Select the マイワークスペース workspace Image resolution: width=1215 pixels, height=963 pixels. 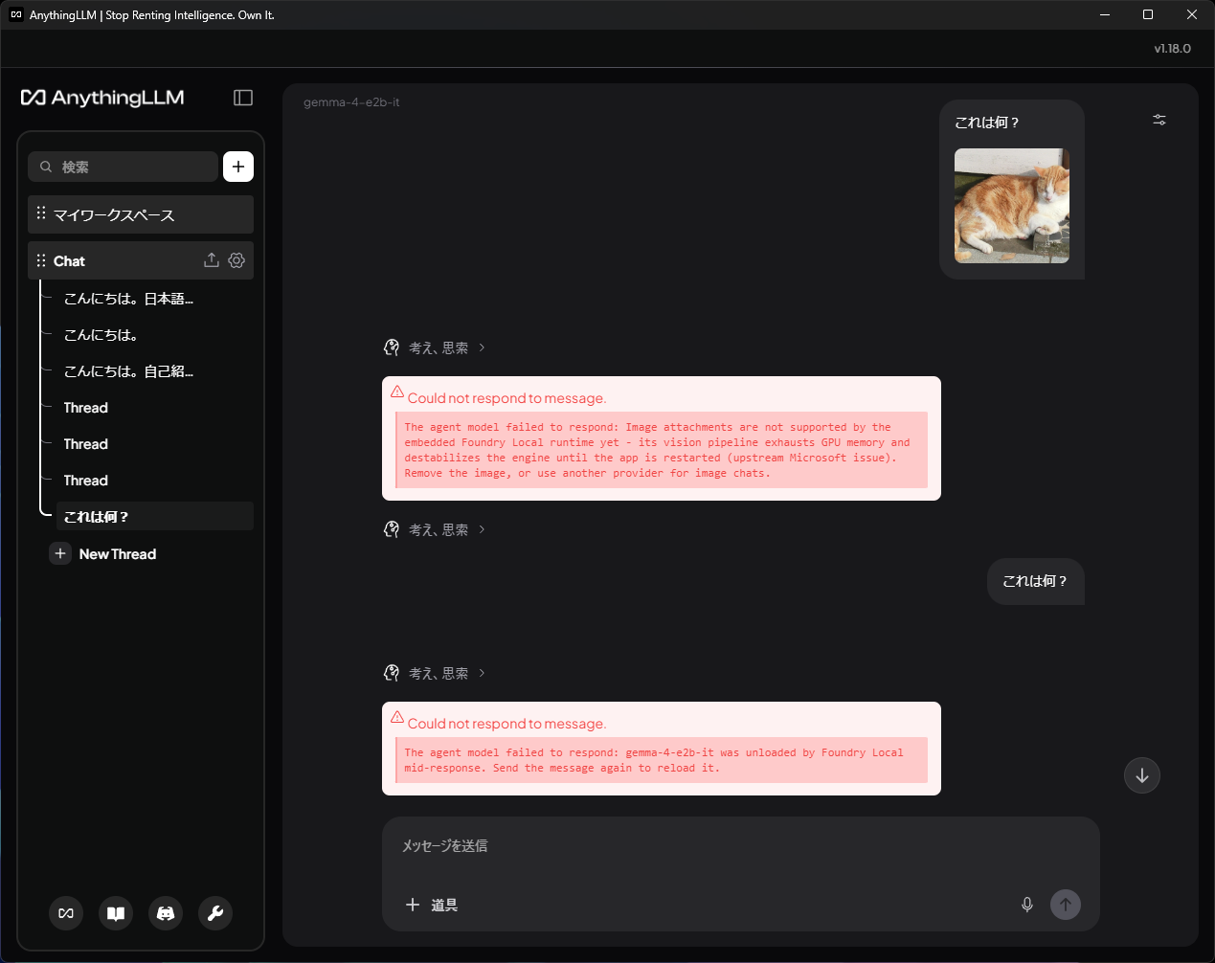pyautogui.click(x=141, y=214)
